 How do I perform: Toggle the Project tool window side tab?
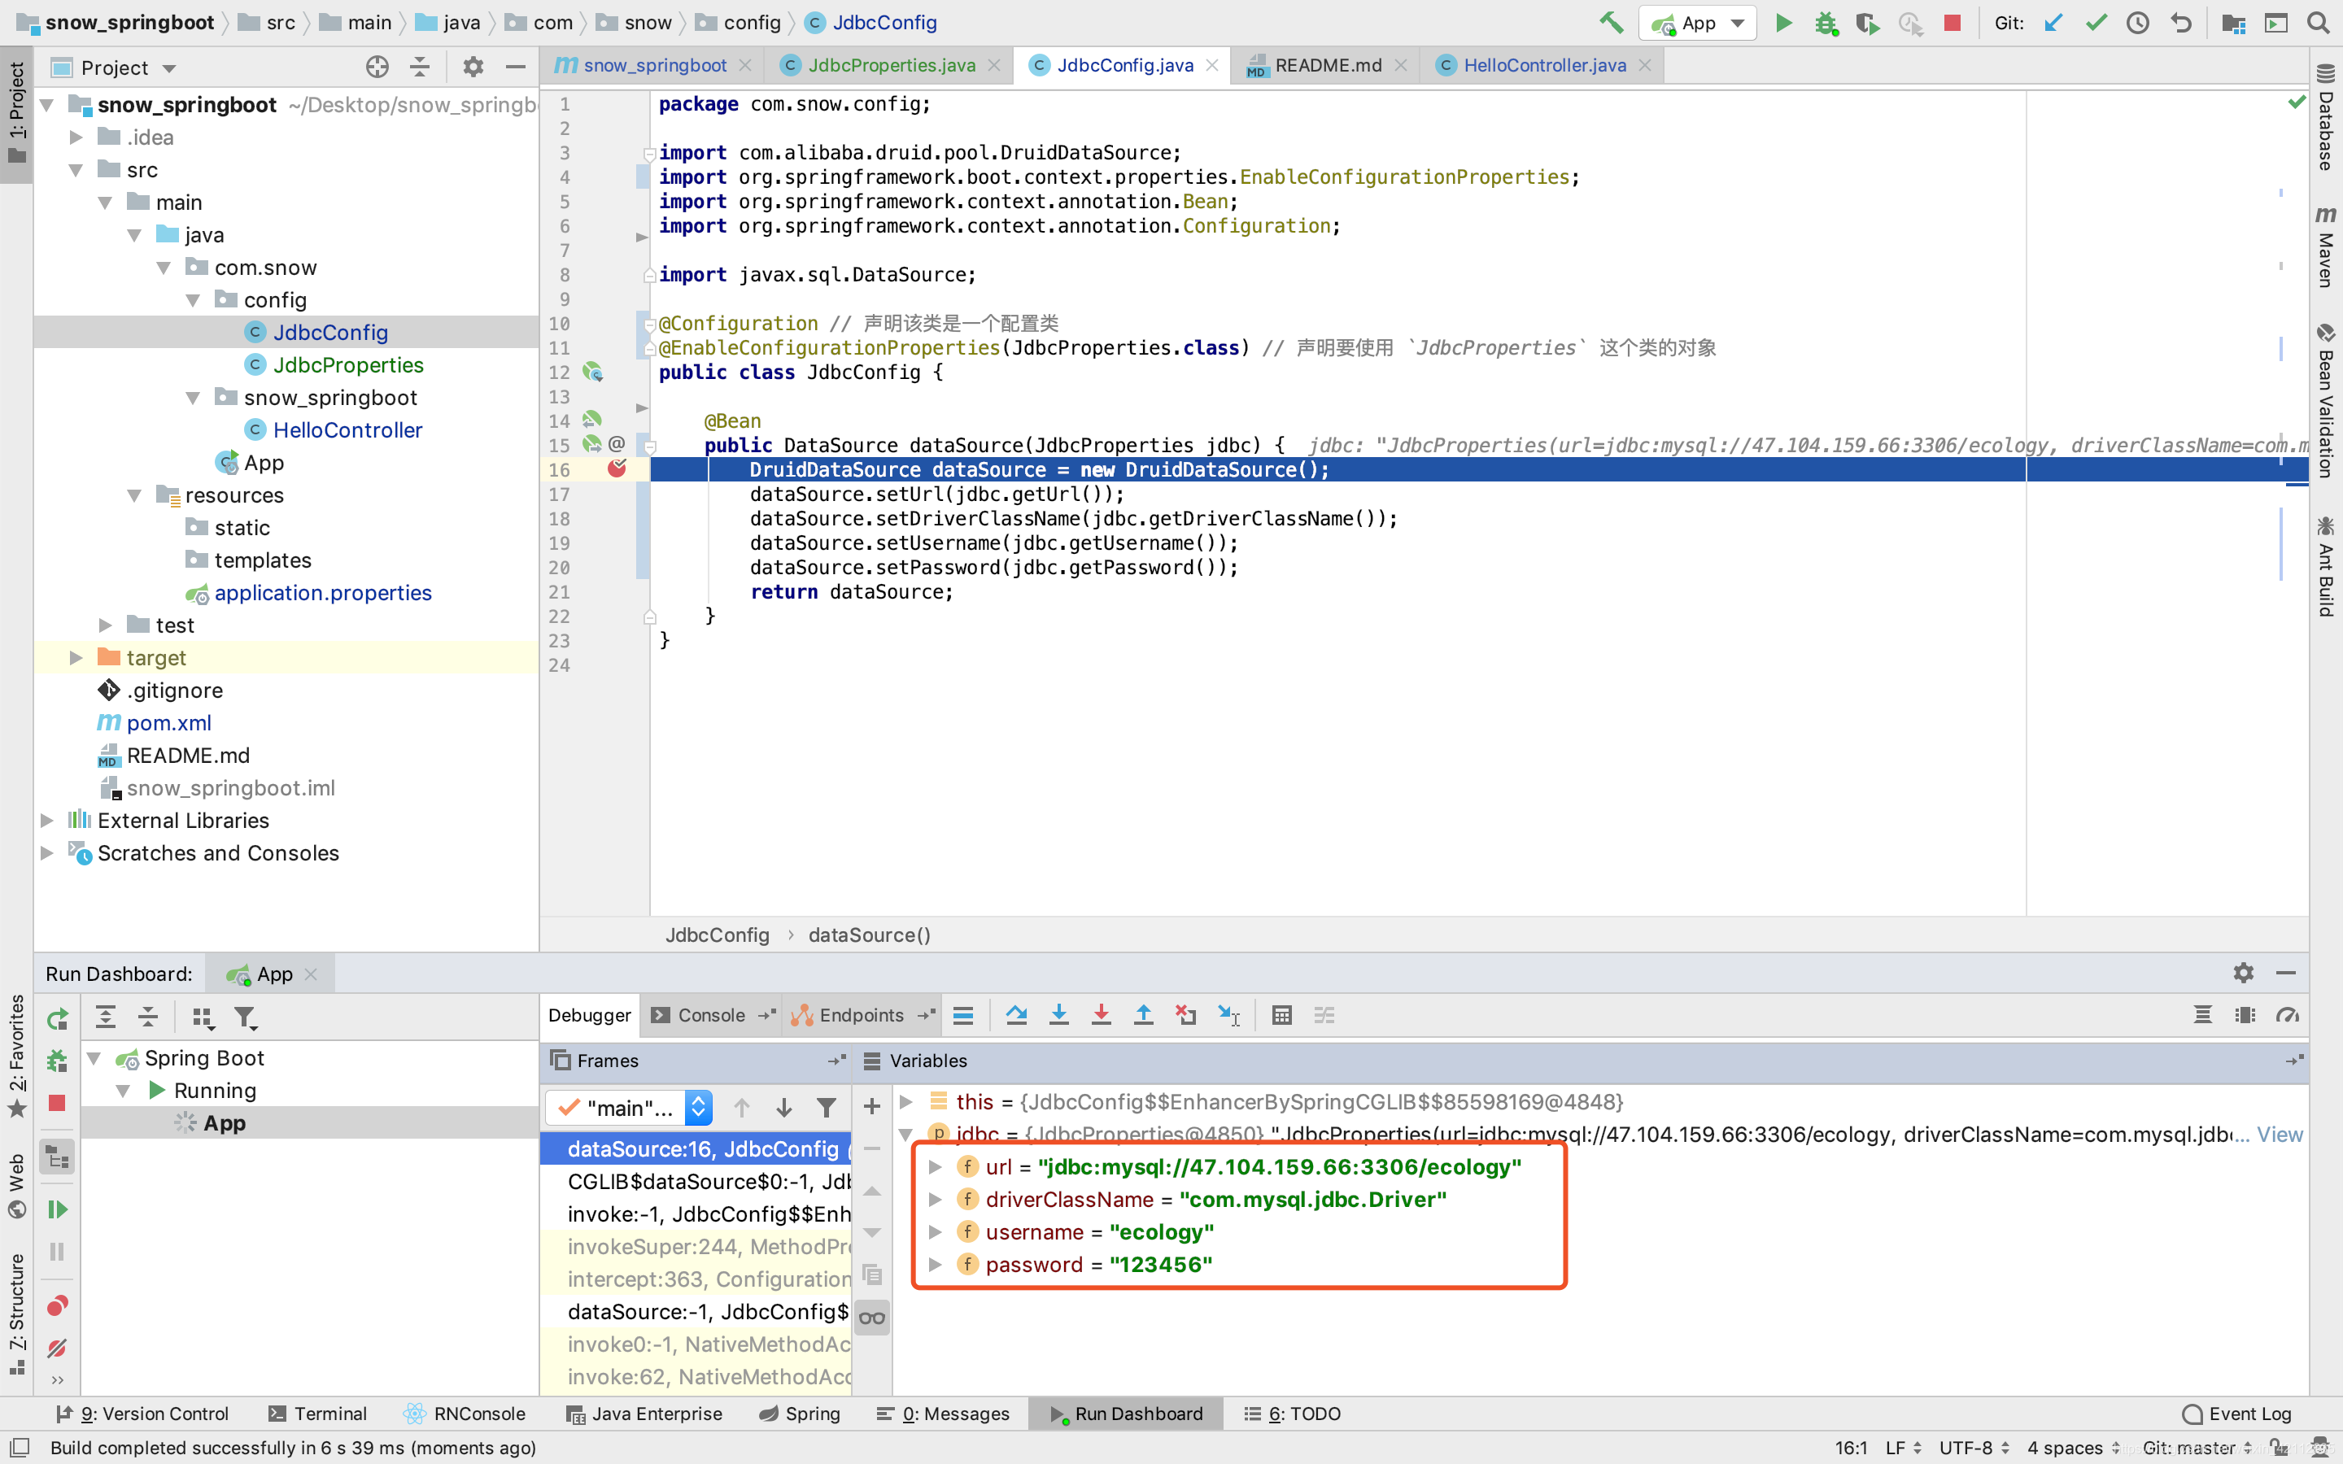click(16, 112)
